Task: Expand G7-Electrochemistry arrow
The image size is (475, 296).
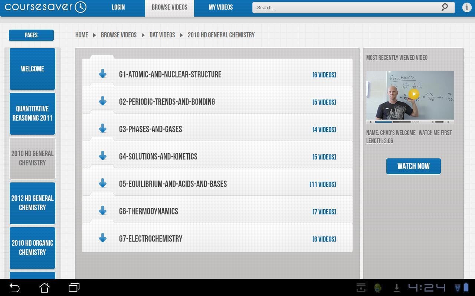Action: coord(103,238)
